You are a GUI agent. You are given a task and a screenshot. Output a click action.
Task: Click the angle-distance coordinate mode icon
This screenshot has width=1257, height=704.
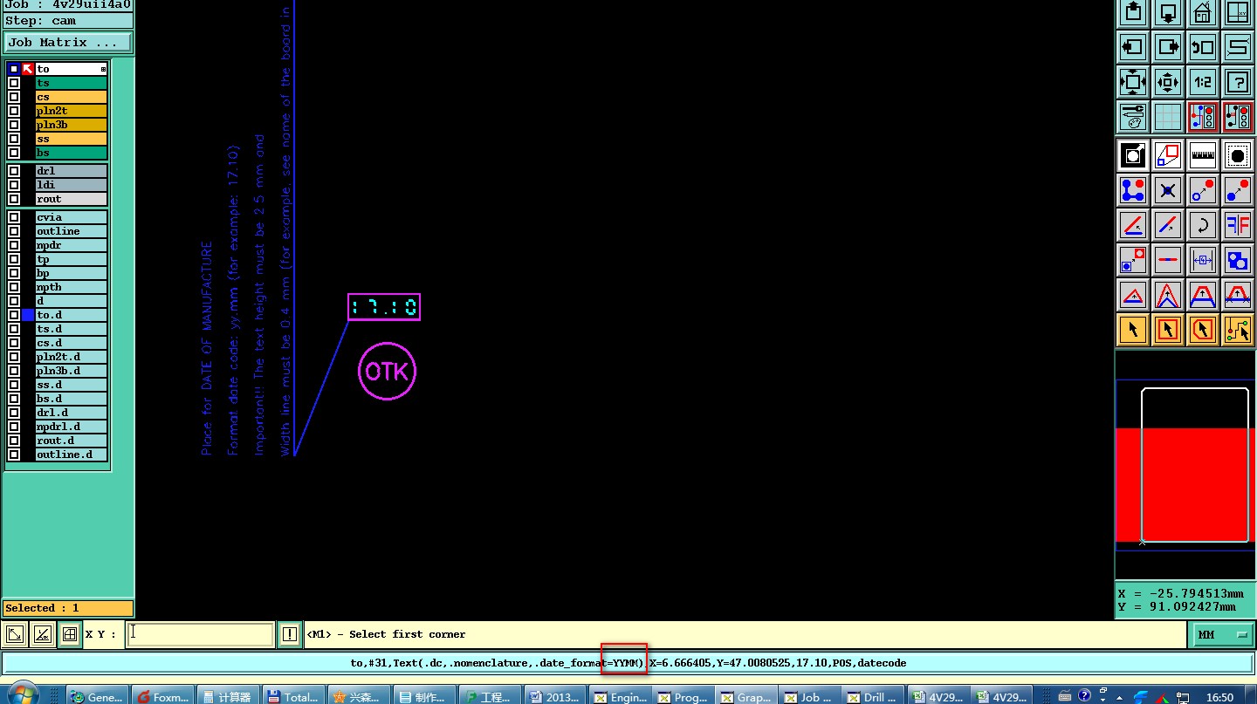(42, 634)
